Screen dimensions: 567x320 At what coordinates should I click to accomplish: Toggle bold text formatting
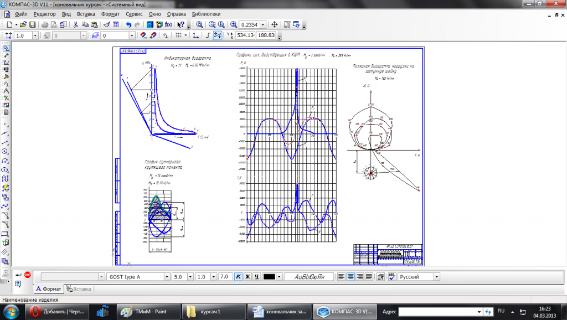pyautogui.click(x=248, y=277)
